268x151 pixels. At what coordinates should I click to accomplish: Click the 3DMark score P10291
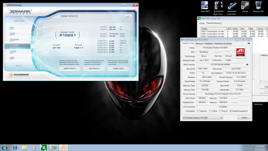tap(68, 35)
